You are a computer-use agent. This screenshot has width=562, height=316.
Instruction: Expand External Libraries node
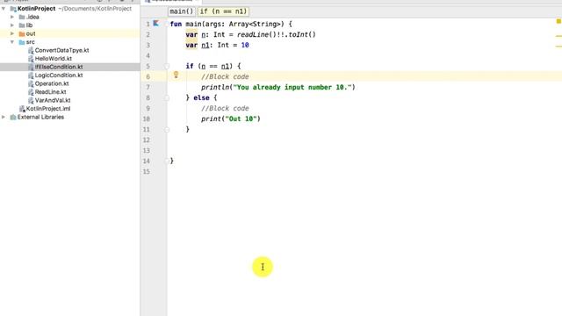pyautogui.click(x=4, y=117)
